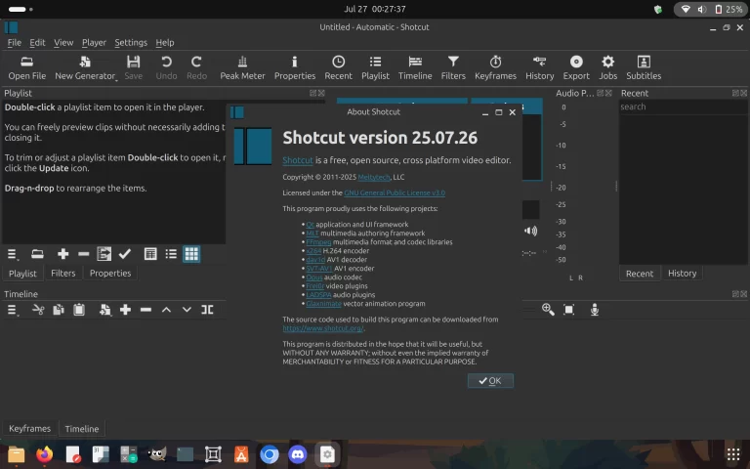Click the timeline Cut scissors icon

click(38, 310)
